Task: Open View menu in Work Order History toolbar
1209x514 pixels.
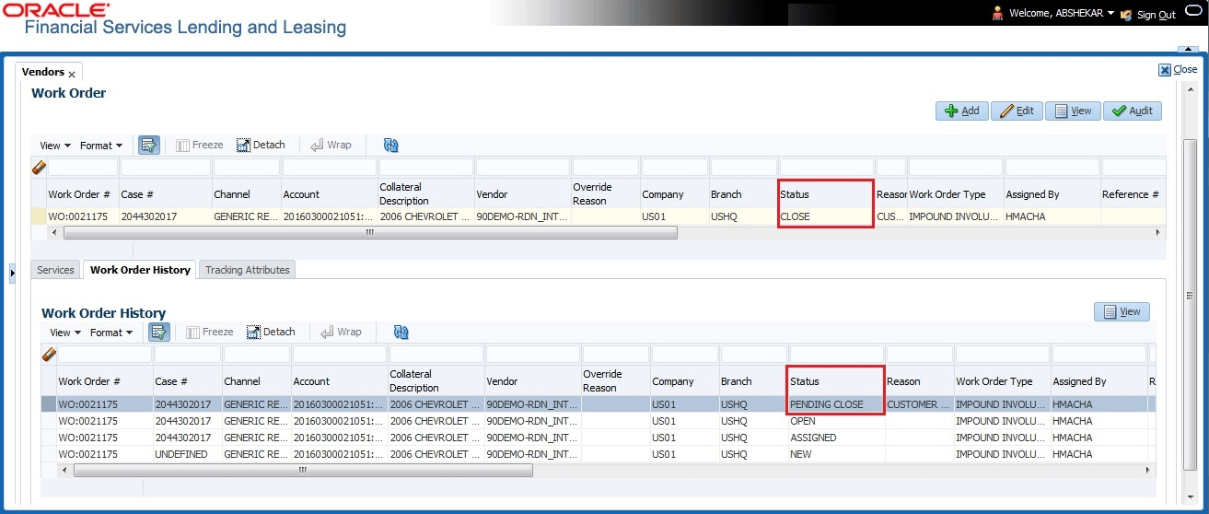Action: click(x=65, y=333)
